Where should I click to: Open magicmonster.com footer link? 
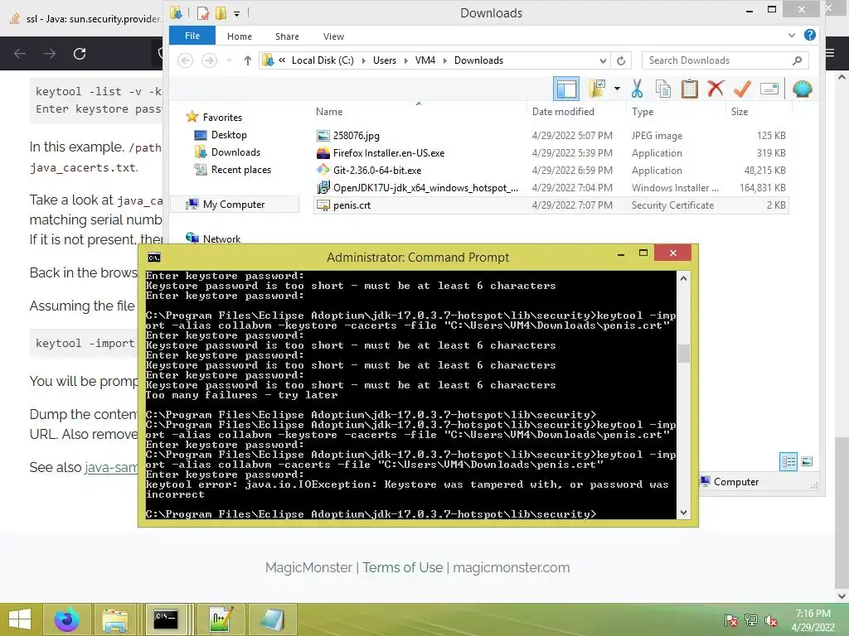pyautogui.click(x=511, y=567)
